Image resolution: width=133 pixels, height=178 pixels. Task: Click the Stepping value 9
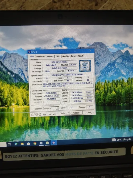coord(88,77)
